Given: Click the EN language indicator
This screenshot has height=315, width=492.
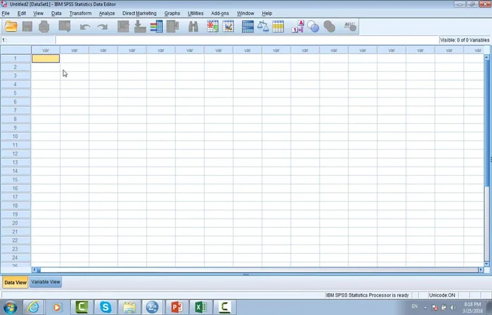Looking at the screenshot, I should pyautogui.click(x=414, y=307).
